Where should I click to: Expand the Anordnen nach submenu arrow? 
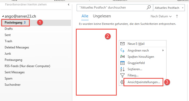(163, 51)
